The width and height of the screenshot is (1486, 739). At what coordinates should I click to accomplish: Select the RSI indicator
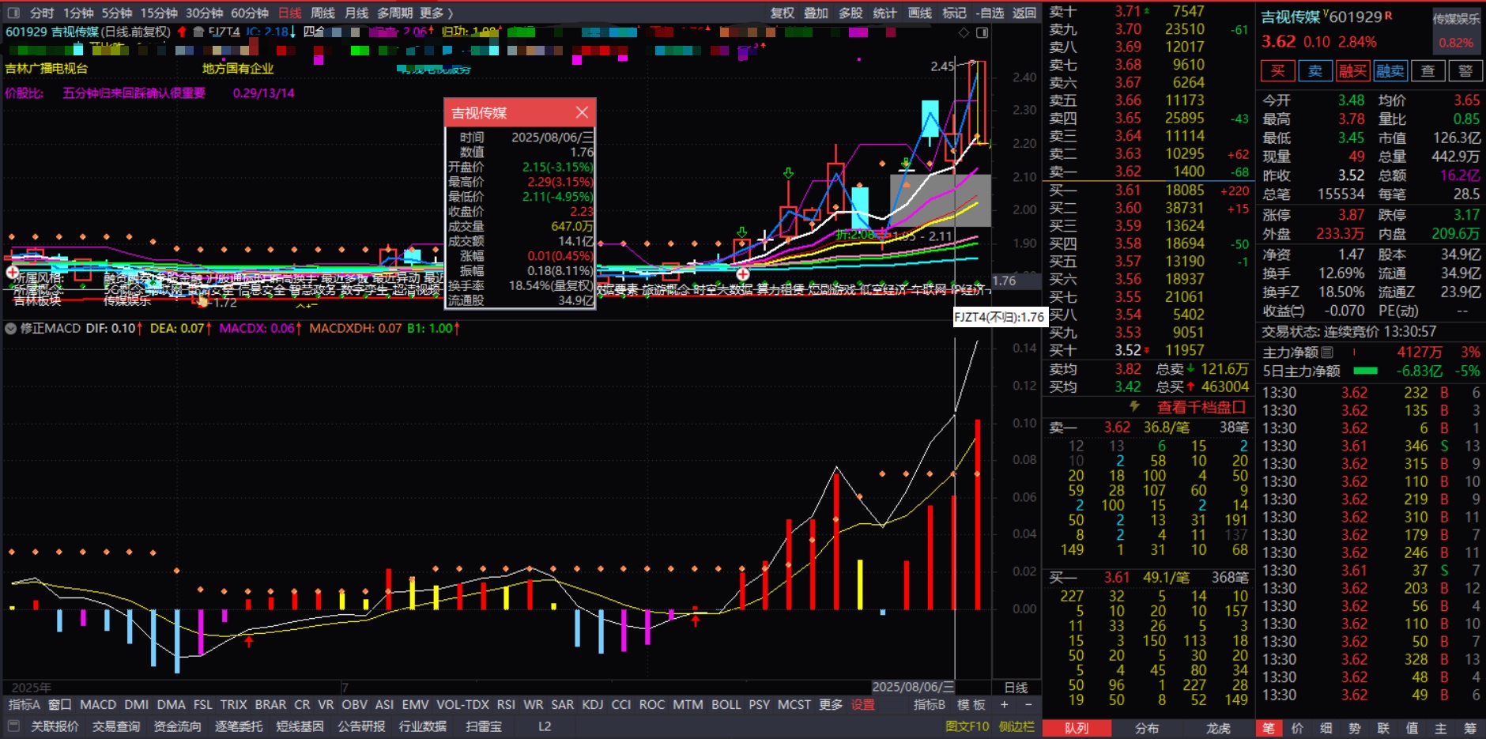(x=506, y=704)
